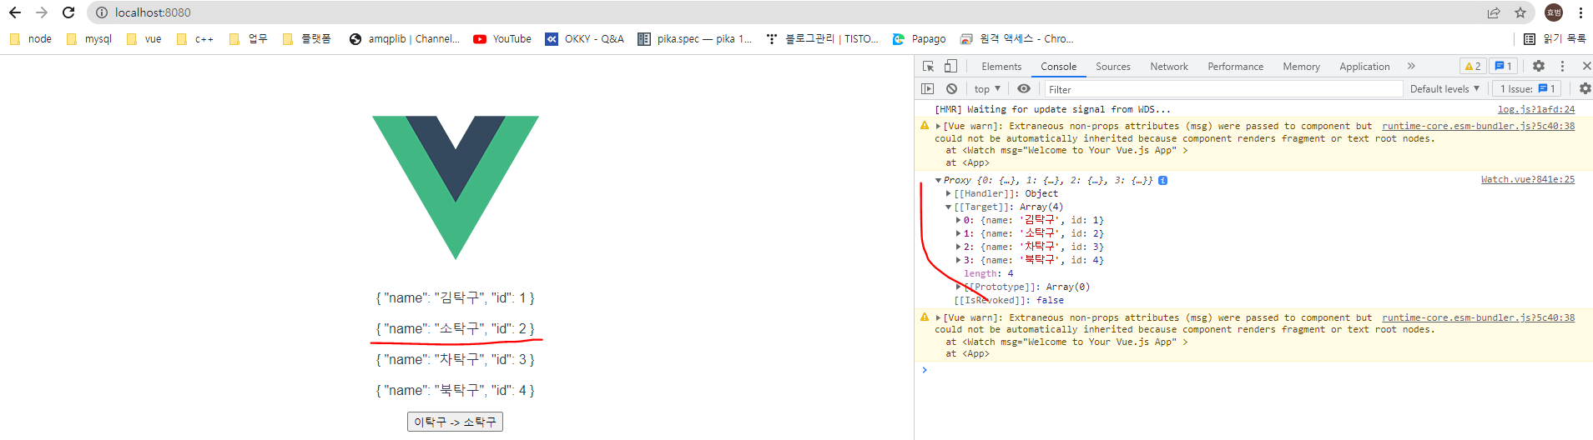Open the node bookmark folder

[30, 38]
